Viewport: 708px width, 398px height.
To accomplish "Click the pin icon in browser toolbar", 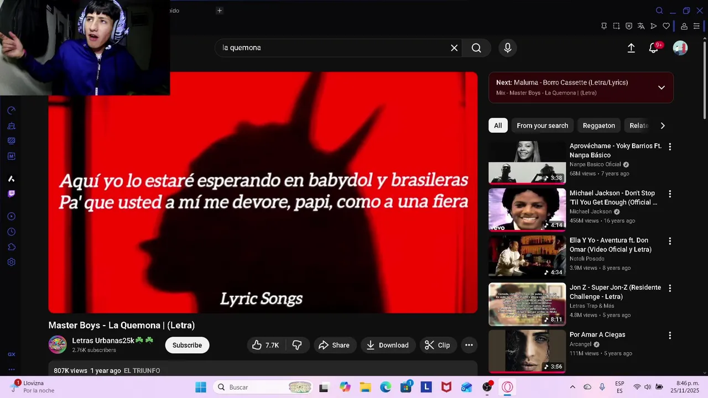I will [604, 26].
